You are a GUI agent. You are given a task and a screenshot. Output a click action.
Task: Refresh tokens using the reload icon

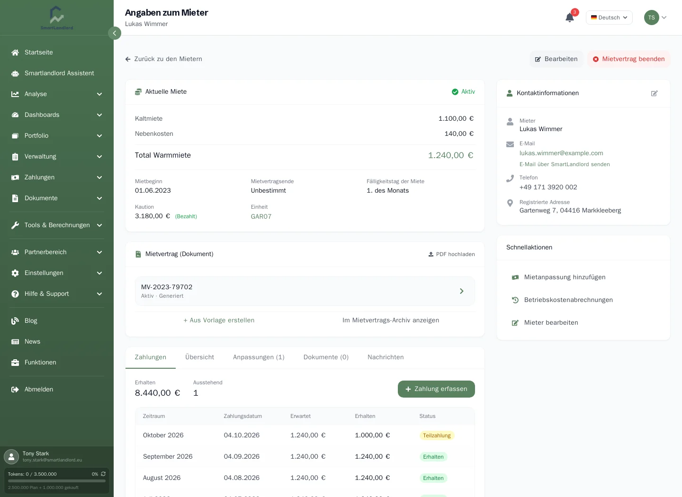pyautogui.click(x=103, y=474)
